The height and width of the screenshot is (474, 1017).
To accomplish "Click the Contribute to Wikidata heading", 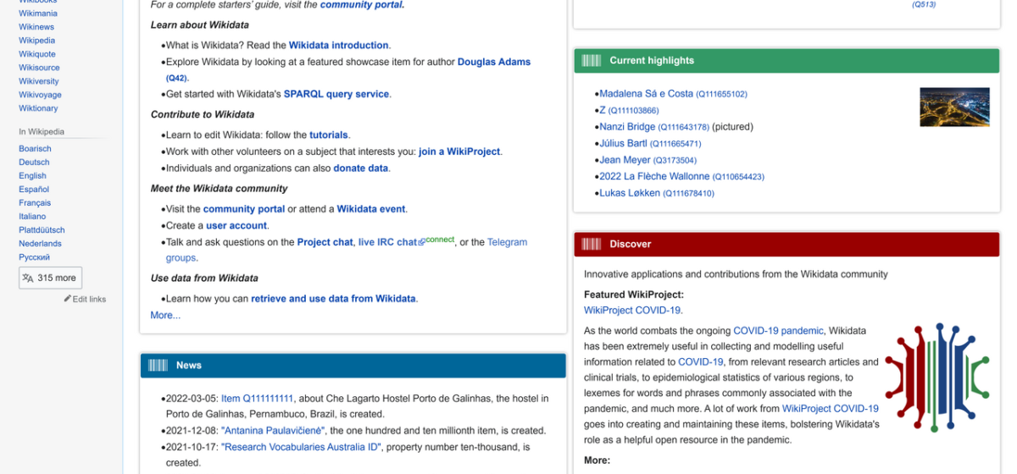I will [x=203, y=115].
